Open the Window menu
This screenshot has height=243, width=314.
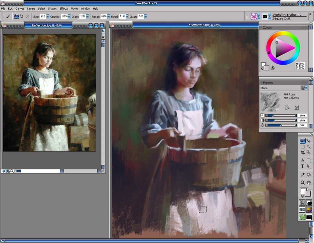[85, 9]
